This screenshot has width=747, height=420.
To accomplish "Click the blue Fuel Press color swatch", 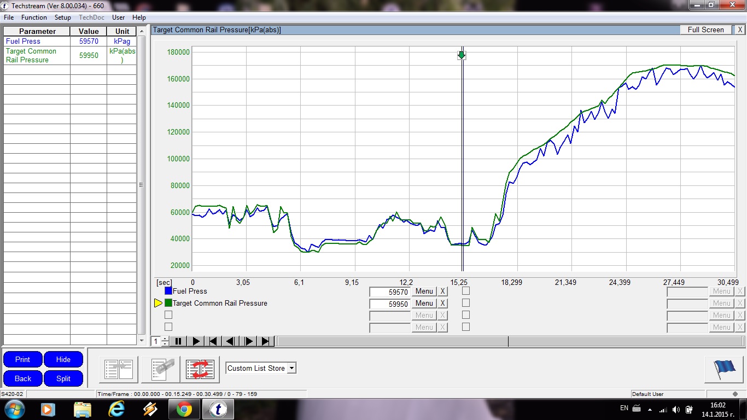I will click(x=168, y=291).
